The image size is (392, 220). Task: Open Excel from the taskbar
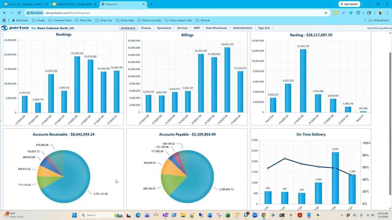228,215
